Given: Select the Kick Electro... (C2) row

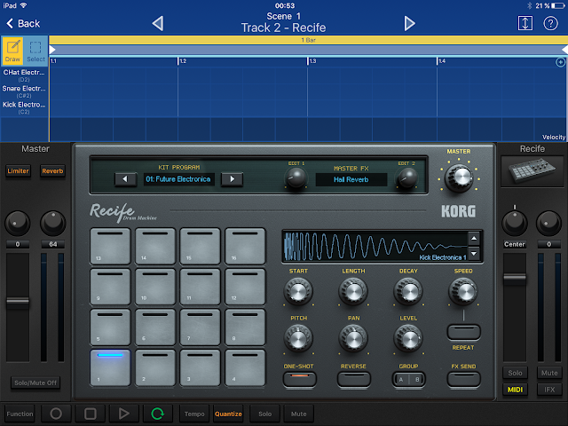Looking at the screenshot, I should (24, 107).
